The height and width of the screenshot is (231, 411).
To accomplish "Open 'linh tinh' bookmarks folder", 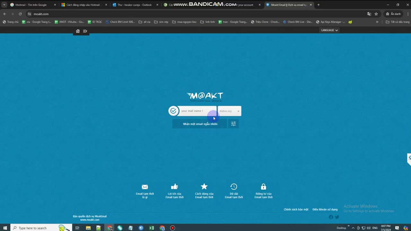I will point(207,22).
